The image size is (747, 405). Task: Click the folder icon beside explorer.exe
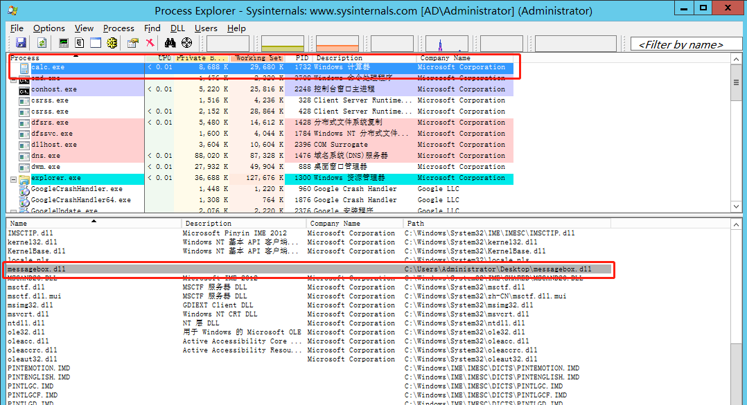(24, 179)
